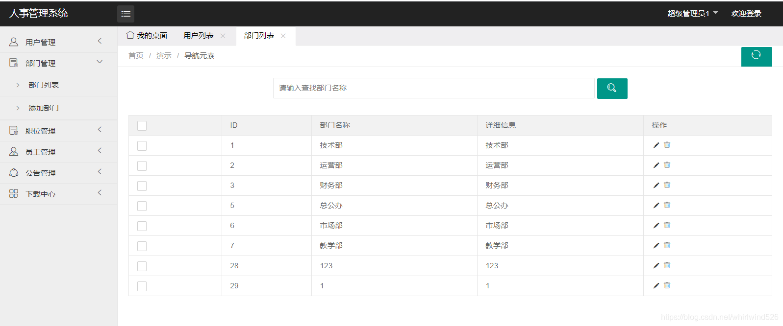Delete the 技术部 row with trash icon
The width and height of the screenshot is (783, 326).
667,145
